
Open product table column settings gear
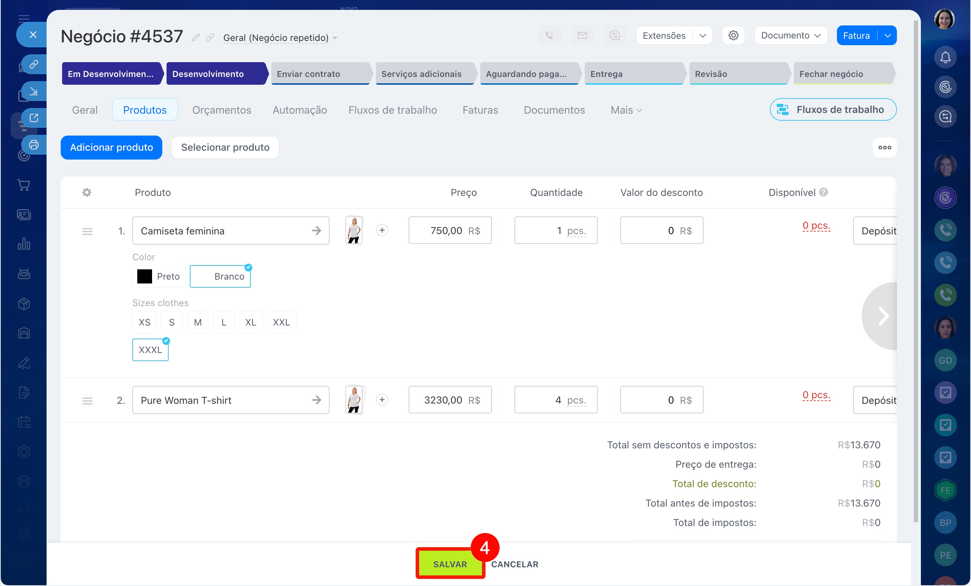(x=87, y=192)
